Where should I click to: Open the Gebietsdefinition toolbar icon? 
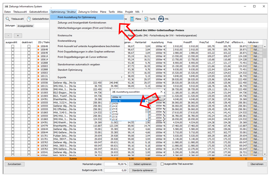(29, 19)
